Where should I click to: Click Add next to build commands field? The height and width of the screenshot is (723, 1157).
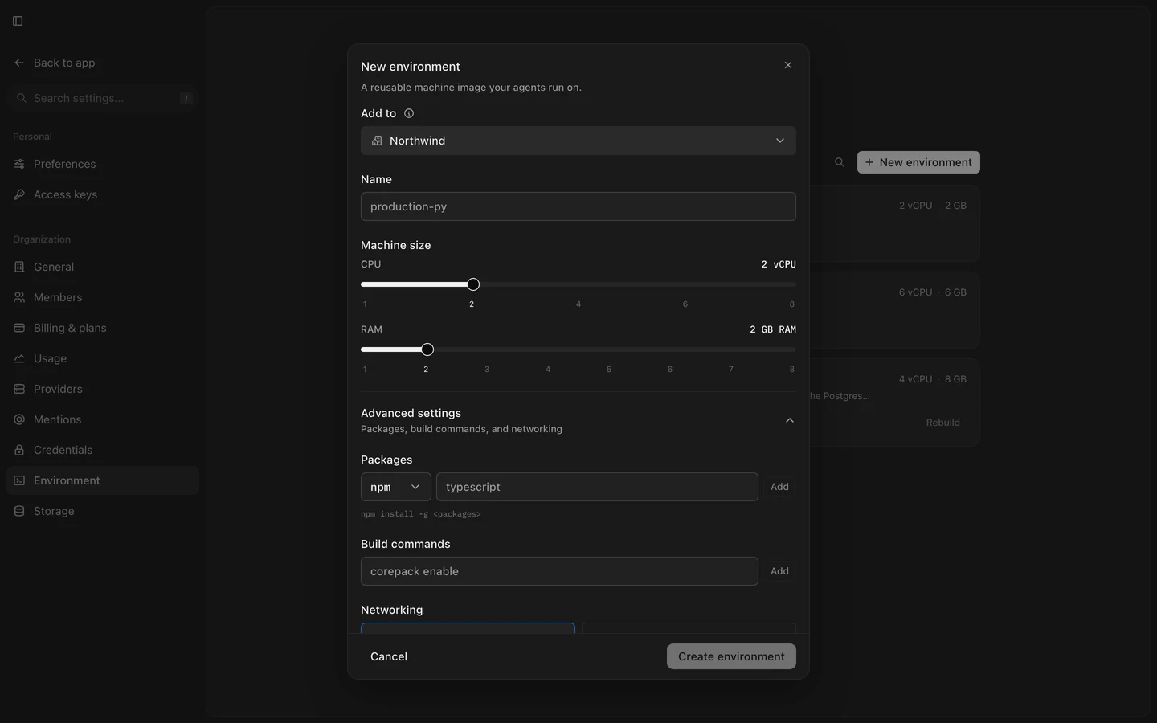[779, 571]
